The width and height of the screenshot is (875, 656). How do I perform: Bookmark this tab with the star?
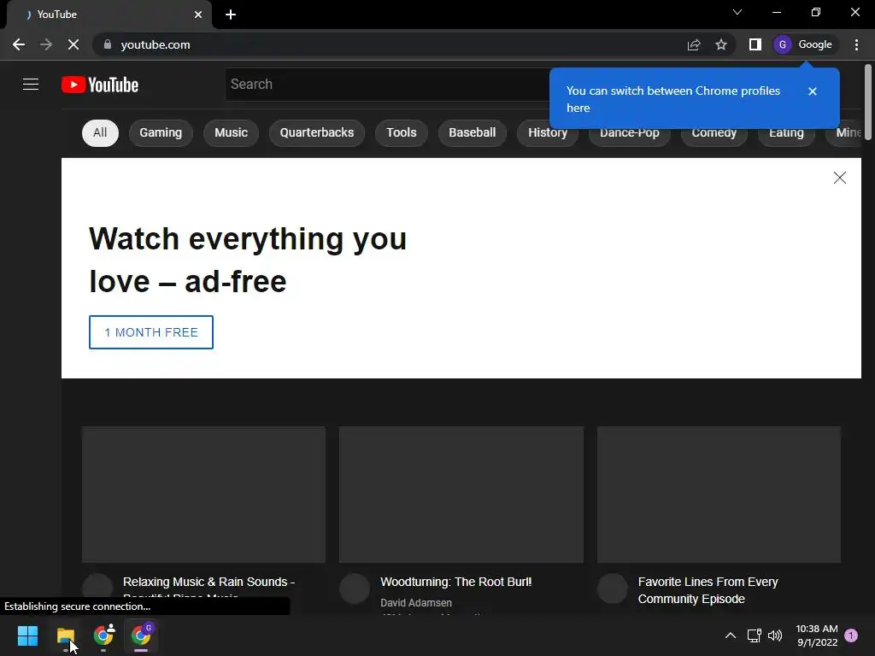tap(721, 44)
